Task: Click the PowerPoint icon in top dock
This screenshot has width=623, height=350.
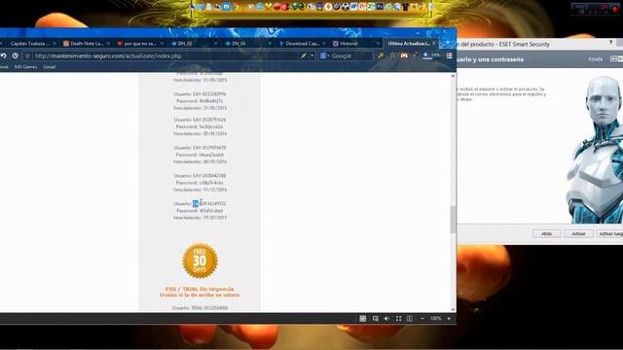Action: coord(362,7)
